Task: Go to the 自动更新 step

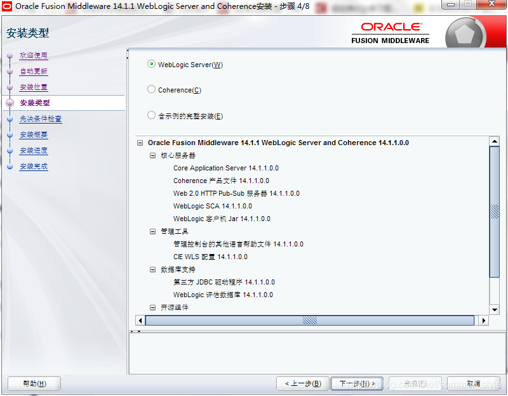Action: pos(34,71)
